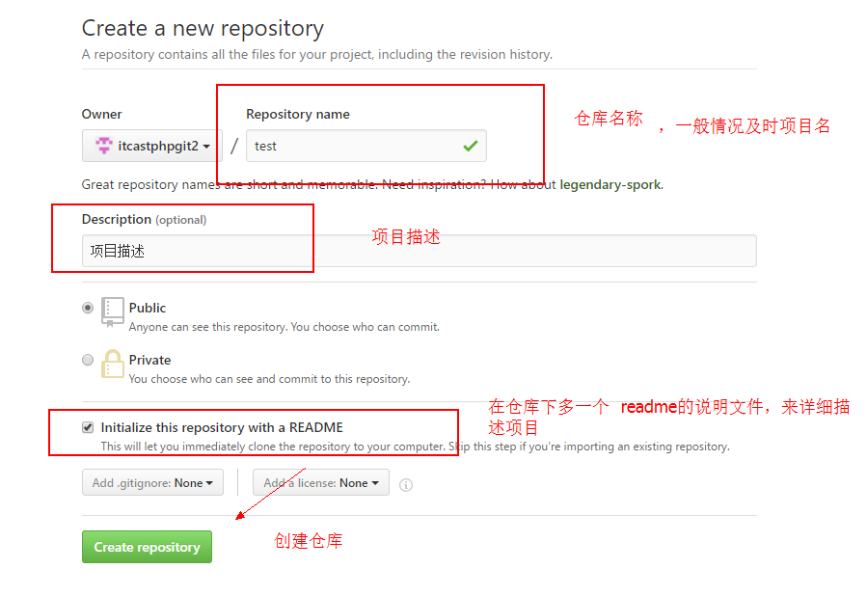Click the green checkmark in the repository name field
This screenshot has width=867, height=596.
471,146
